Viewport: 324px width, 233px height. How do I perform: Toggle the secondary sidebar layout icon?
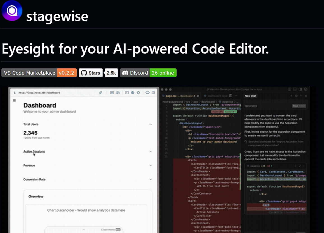pos(300,89)
